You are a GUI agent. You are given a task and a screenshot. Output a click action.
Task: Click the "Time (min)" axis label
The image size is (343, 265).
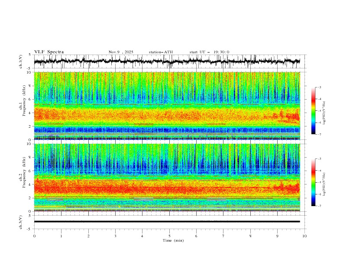coord(173,240)
